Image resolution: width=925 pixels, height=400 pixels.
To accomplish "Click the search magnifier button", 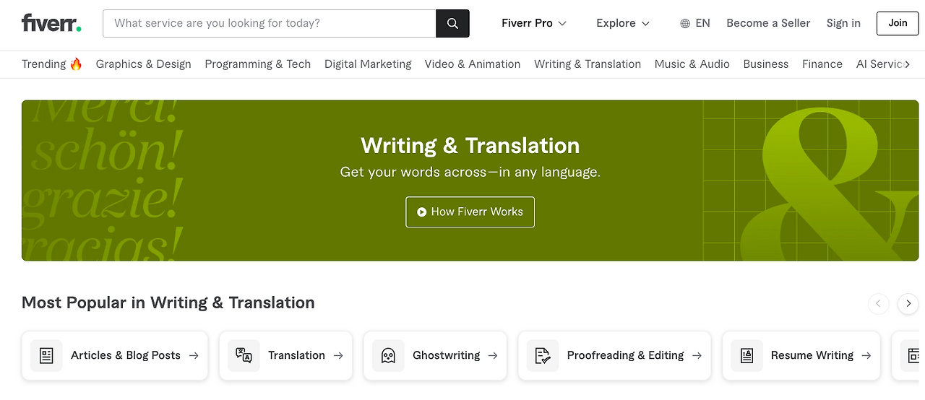I will click(453, 23).
